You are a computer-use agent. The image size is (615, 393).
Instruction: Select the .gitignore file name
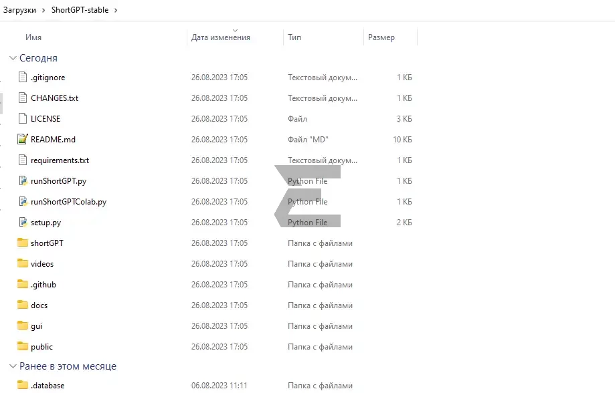click(48, 78)
